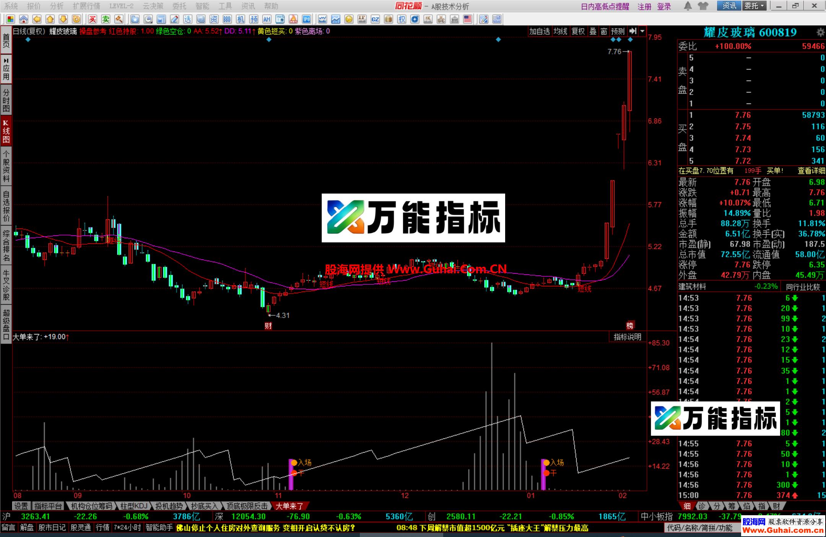Open the 工具 menu
Image resolution: width=826 pixels, height=537 pixels.
[x=226, y=6]
